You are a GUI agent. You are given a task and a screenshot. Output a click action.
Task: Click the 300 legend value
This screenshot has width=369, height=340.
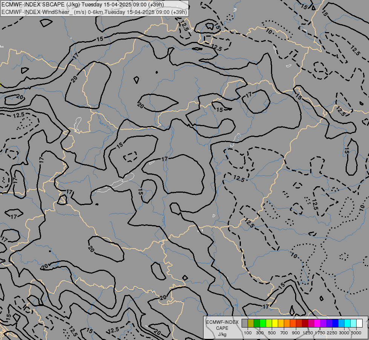[260, 333]
